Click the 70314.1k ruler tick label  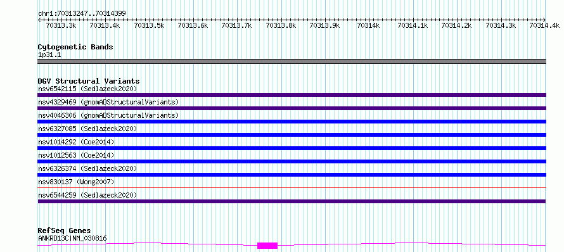pyautogui.click(x=413, y=25)
